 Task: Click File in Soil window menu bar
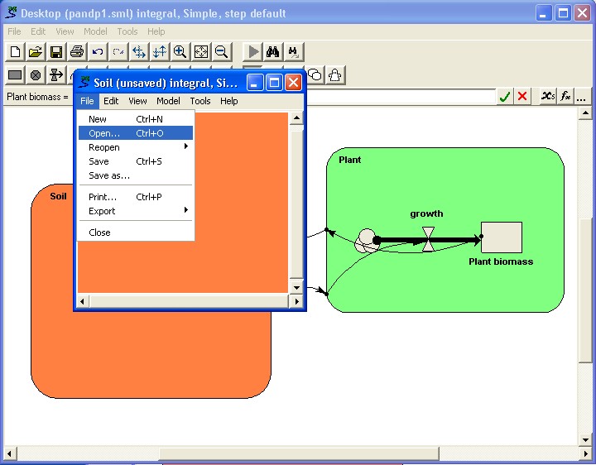click(x=87, y=101)
